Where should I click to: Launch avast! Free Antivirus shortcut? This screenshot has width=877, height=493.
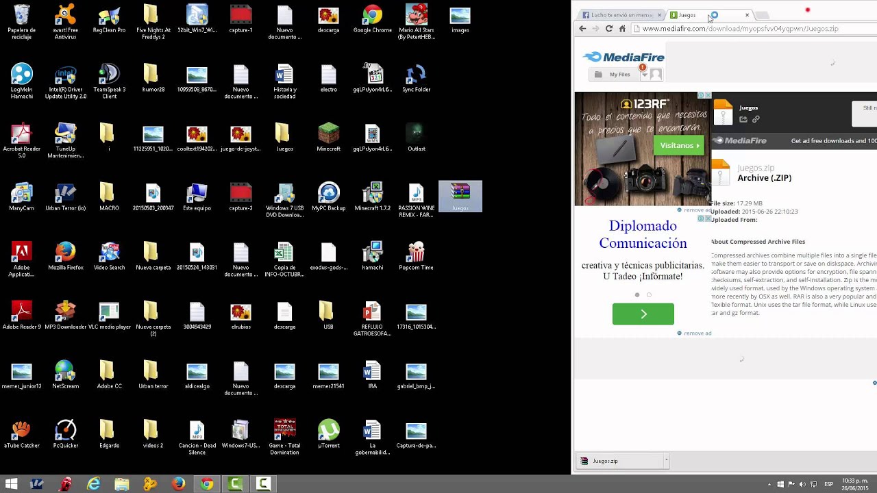(x=65, y=22)
